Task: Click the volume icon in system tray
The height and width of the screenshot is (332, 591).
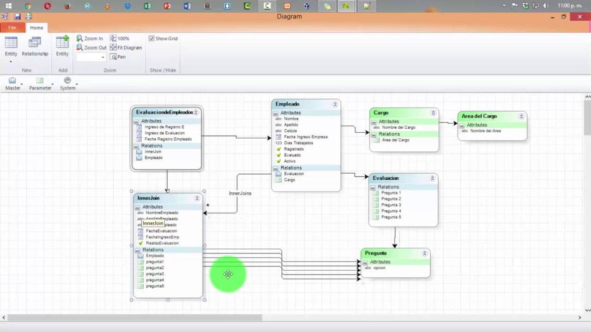Action: coord(547,6)
